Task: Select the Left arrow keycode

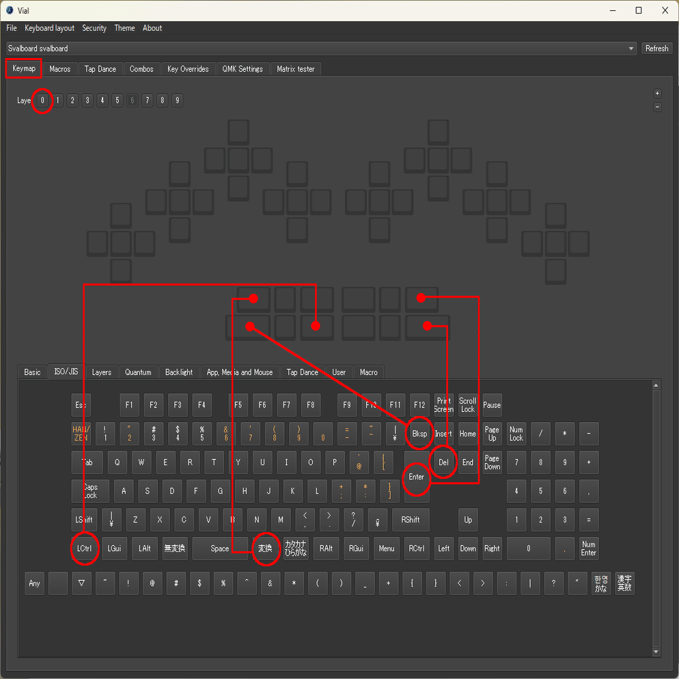Action: click(444, 549)
